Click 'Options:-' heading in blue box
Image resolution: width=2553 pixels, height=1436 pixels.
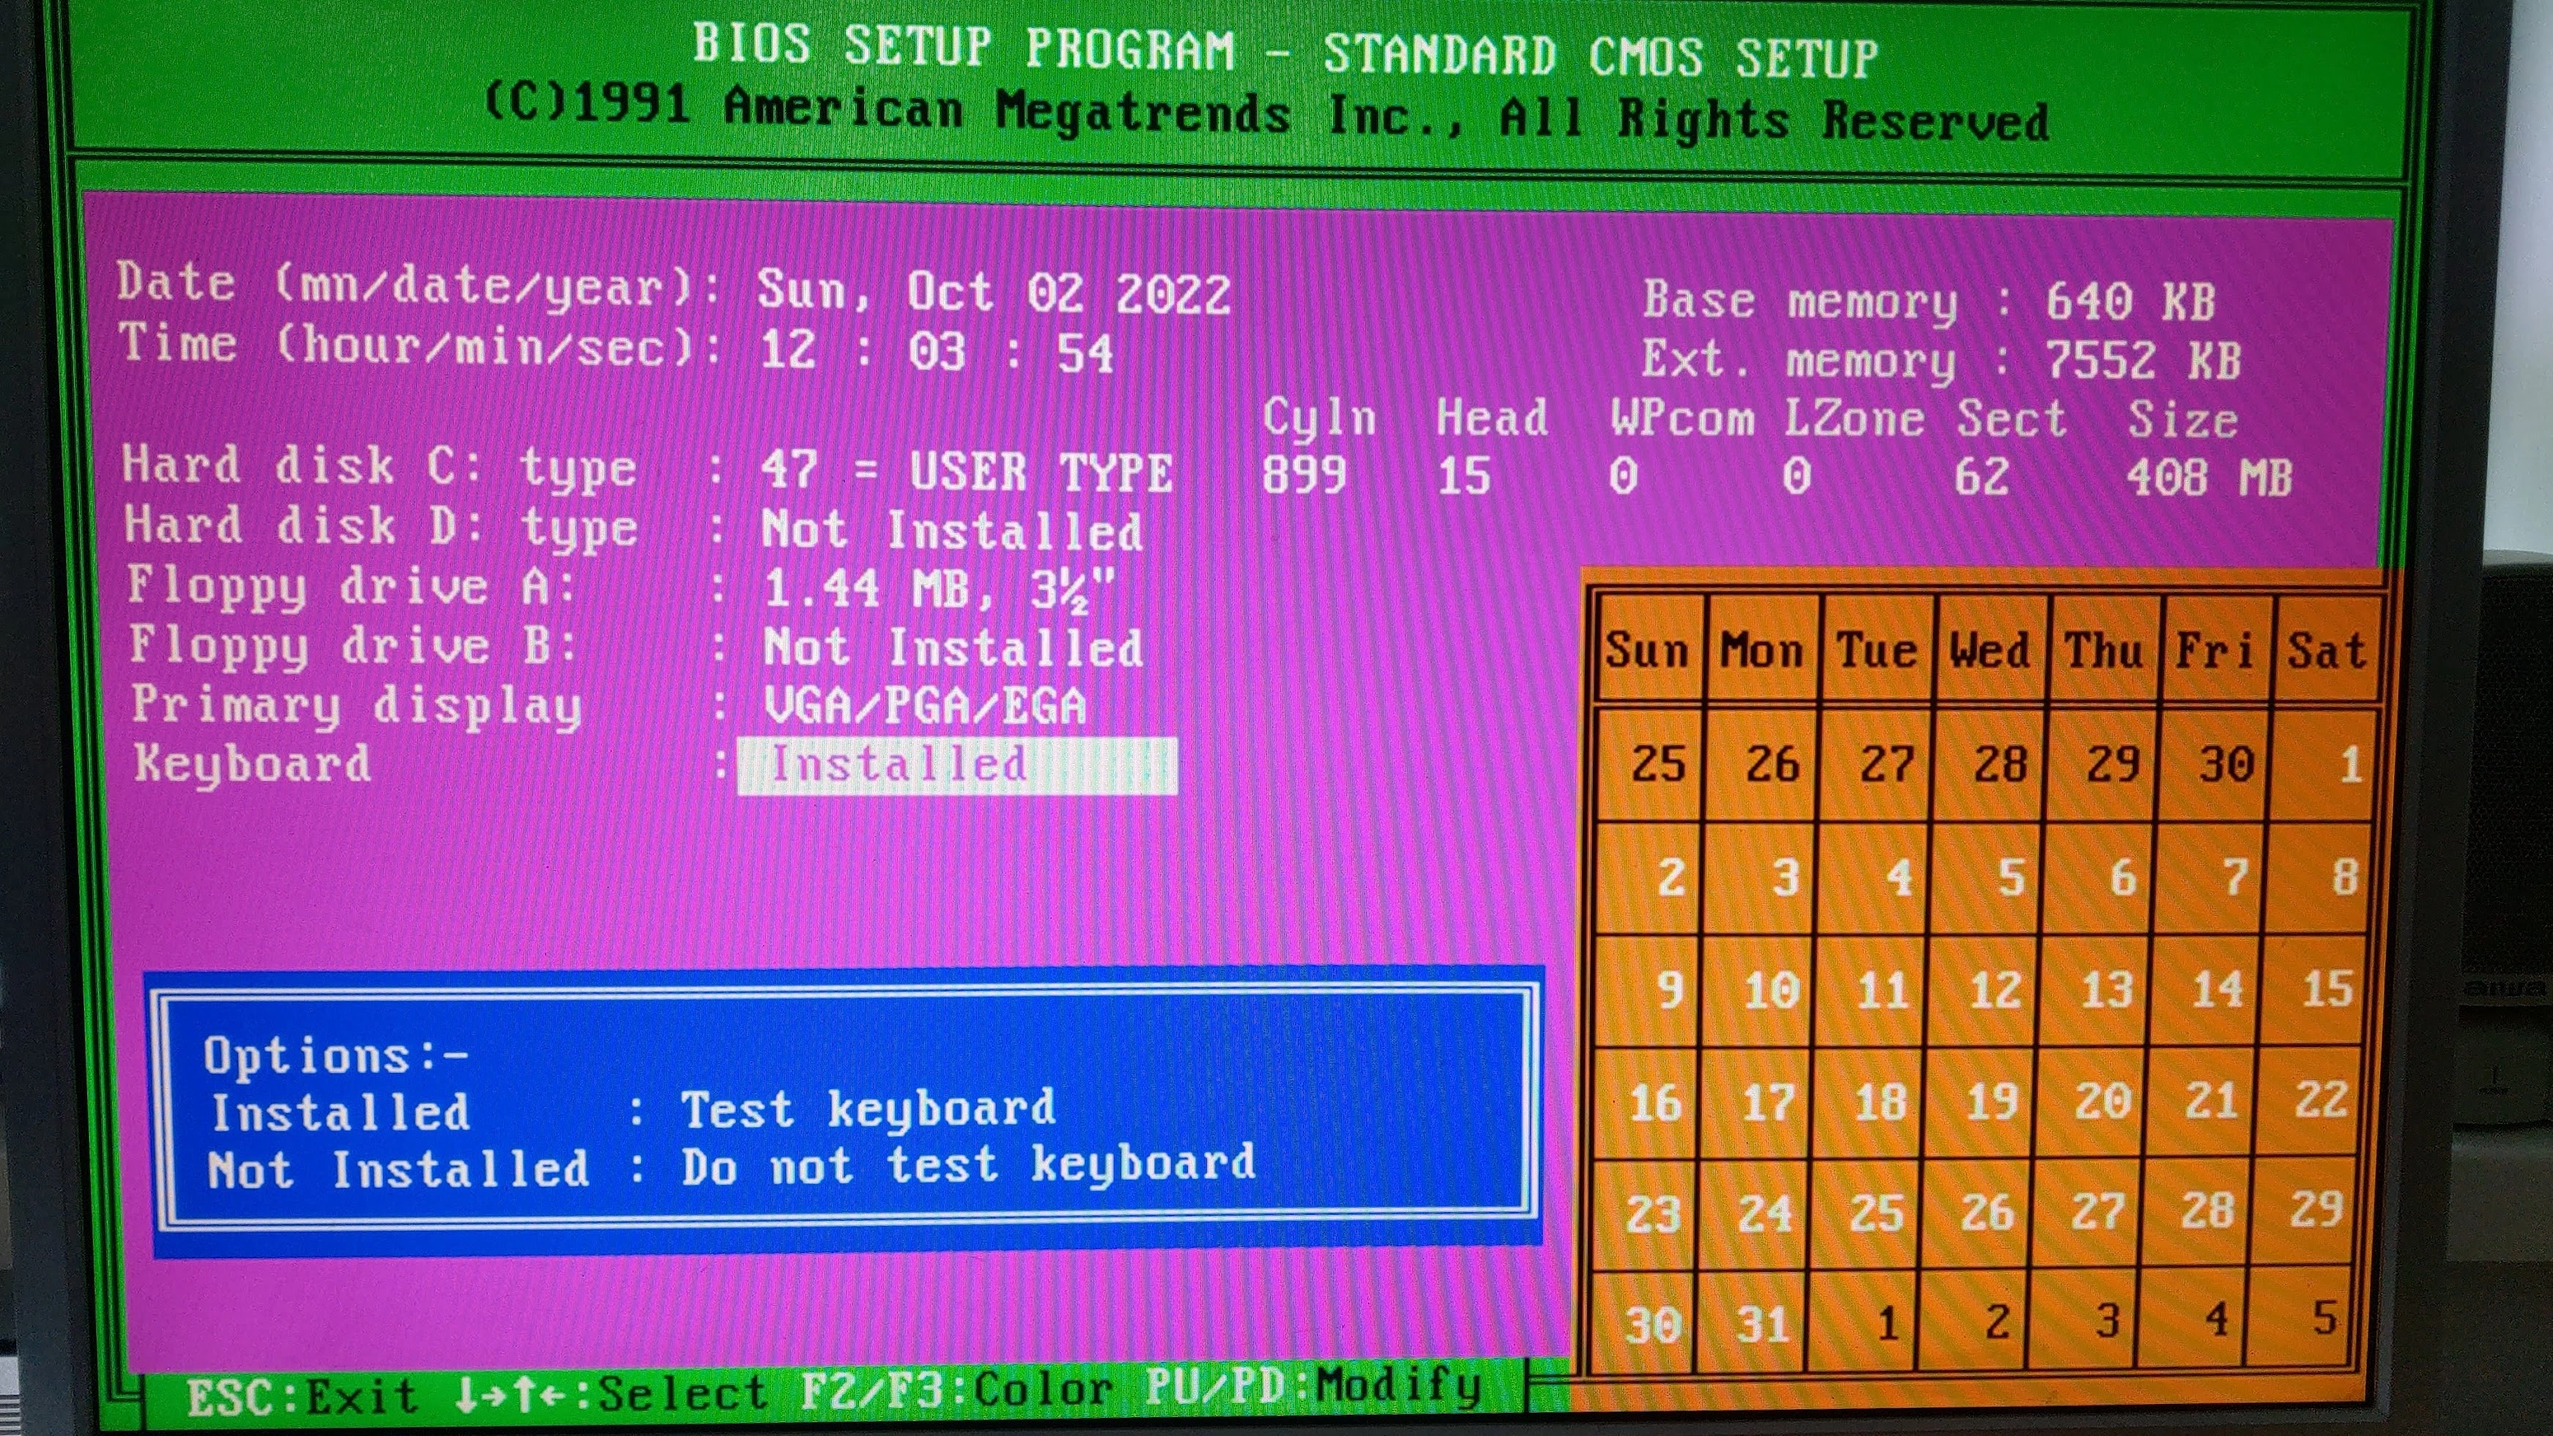click(x=336, y=1055)
